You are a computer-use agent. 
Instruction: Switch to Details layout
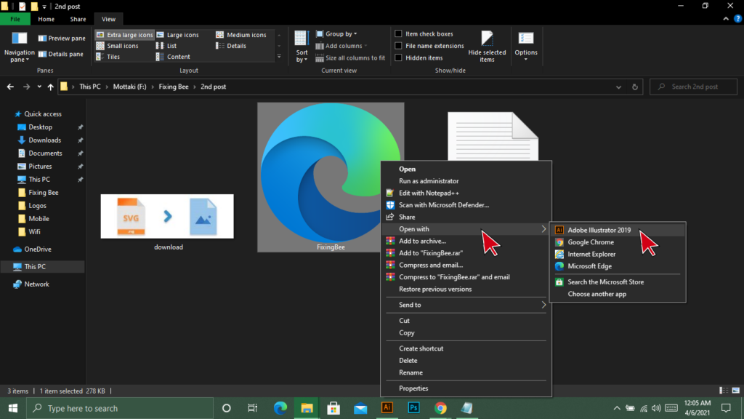tap(231, 46)
